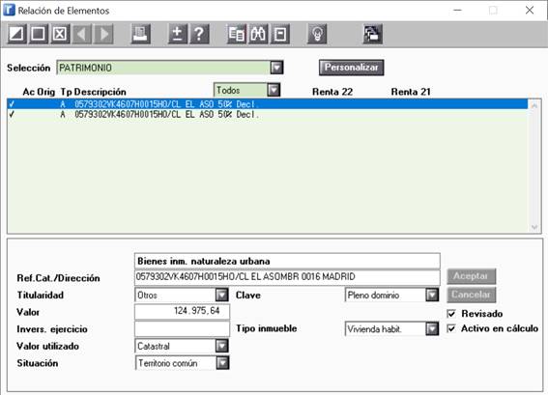Image resolution: width=548 pixels, height=395 pixels.
Task: Click the binoculars search icon in toolbar
Action: [x=258, y=34]
